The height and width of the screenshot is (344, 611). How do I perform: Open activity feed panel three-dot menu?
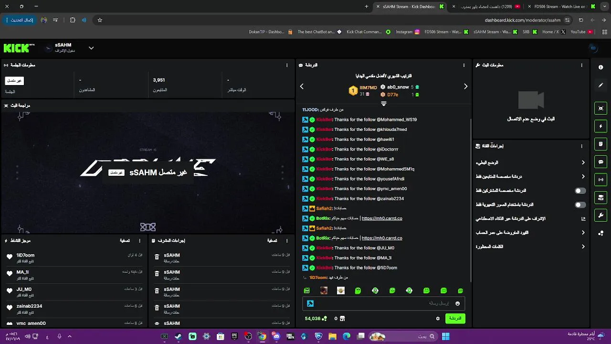[139, 241]
